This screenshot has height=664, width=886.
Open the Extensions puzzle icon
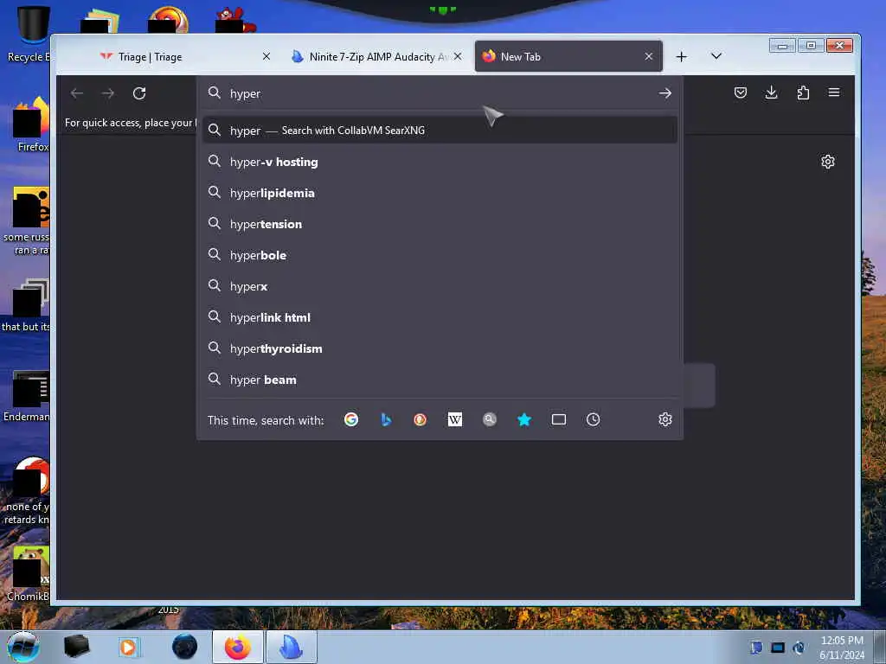click(x=803, y=93)
